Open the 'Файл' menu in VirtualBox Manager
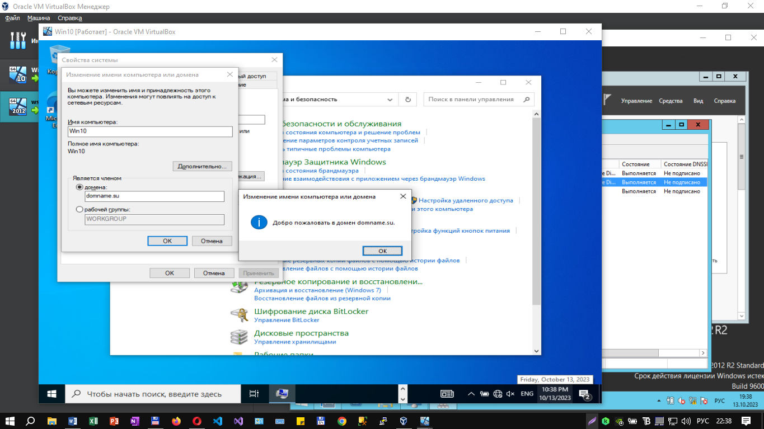Screen dimensions: 764x429 point(12,18)
